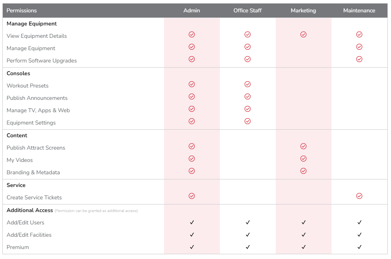Click the Admin checkmark for Manage Equipment
The image size is (391, 259).
192,47
